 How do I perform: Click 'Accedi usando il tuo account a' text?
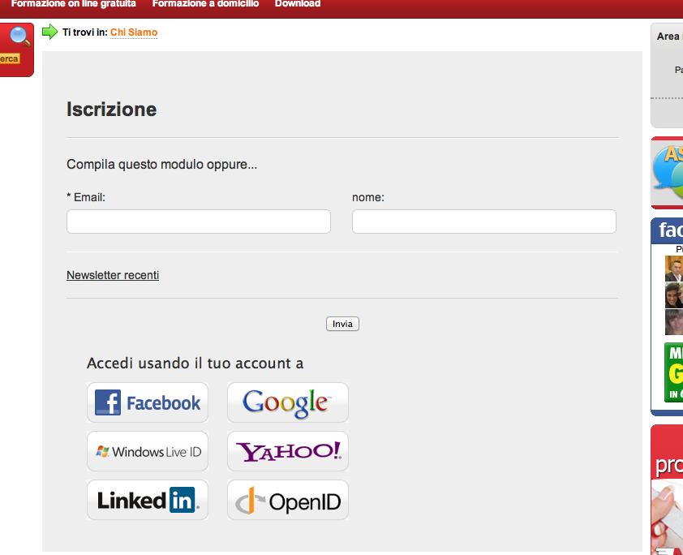[x=195, y=364]
